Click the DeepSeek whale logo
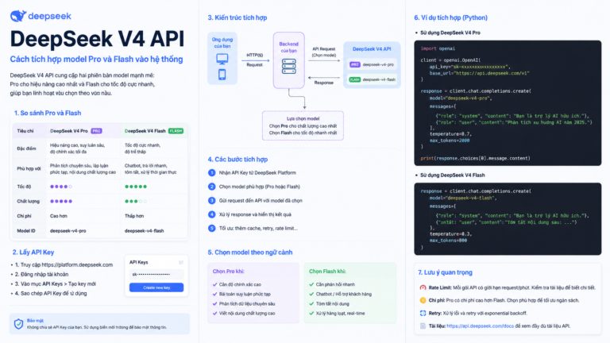 tap(18, 16)
